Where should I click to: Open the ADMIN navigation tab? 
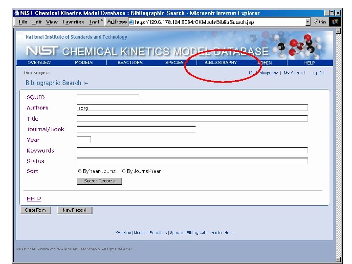tap(264, 63)
